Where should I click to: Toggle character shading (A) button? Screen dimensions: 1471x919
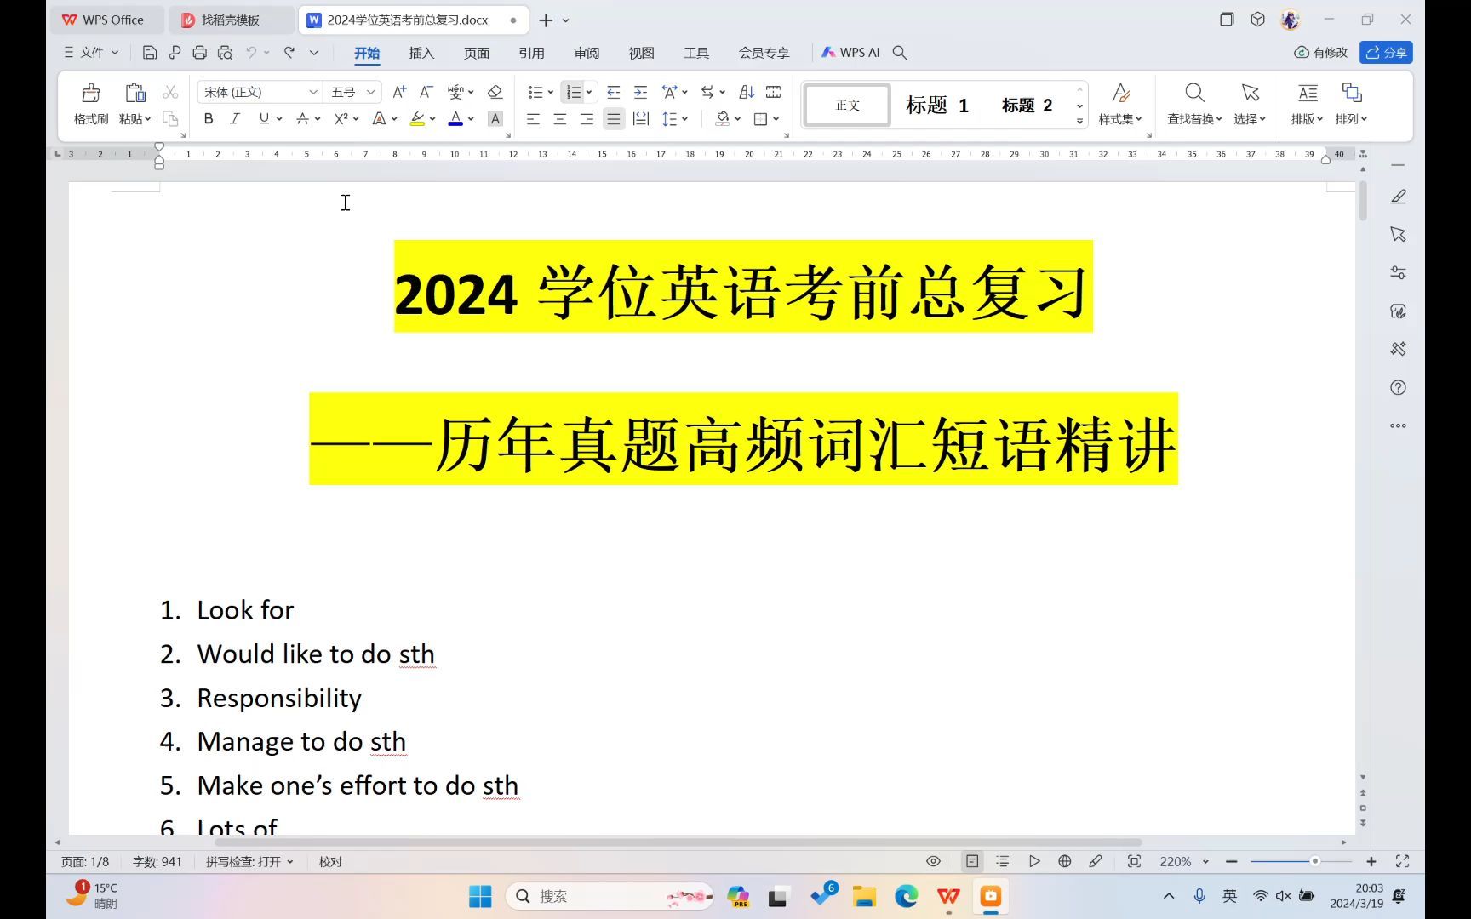[x=495, y=119]
